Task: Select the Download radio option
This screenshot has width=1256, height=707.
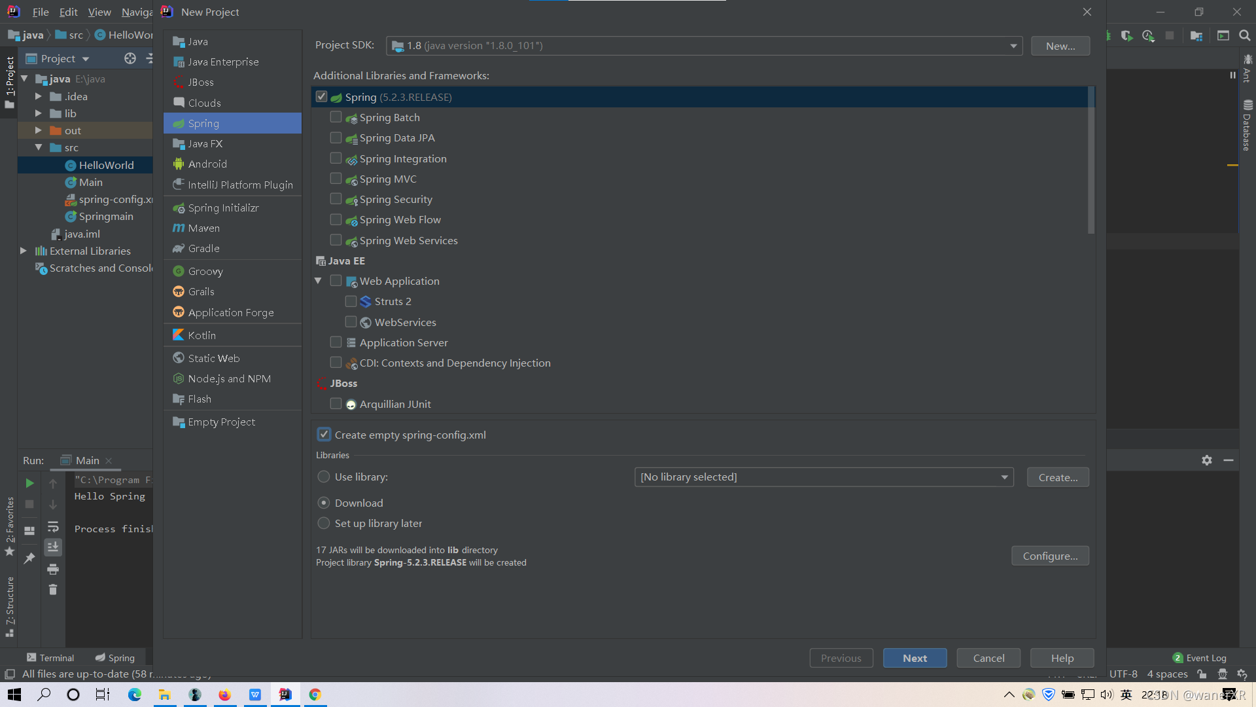Action: click(x=324, y=503)
